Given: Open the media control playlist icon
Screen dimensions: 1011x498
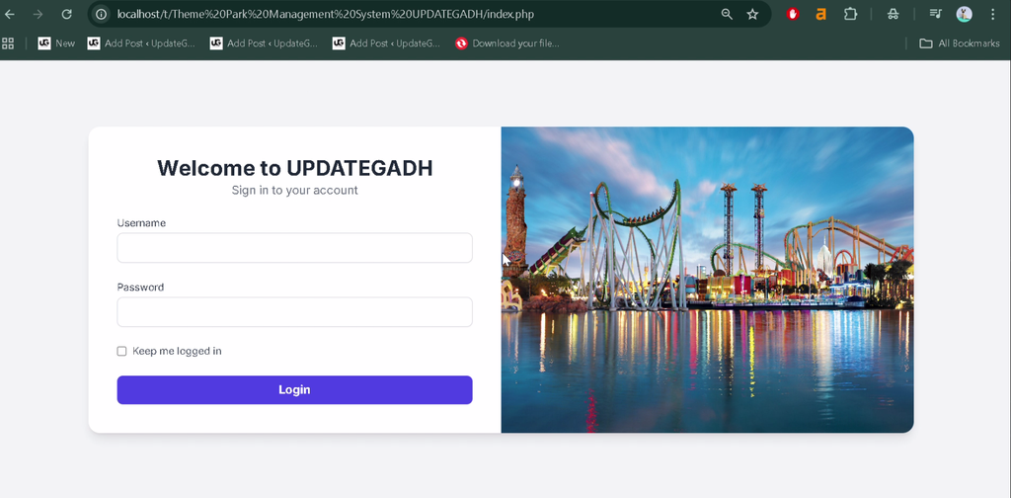Looking at the screenshot, I should click(935, 14).
